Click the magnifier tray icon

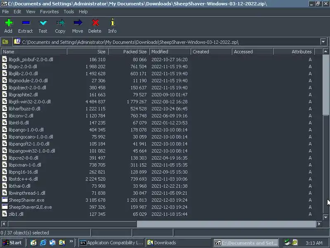[295, 242]
